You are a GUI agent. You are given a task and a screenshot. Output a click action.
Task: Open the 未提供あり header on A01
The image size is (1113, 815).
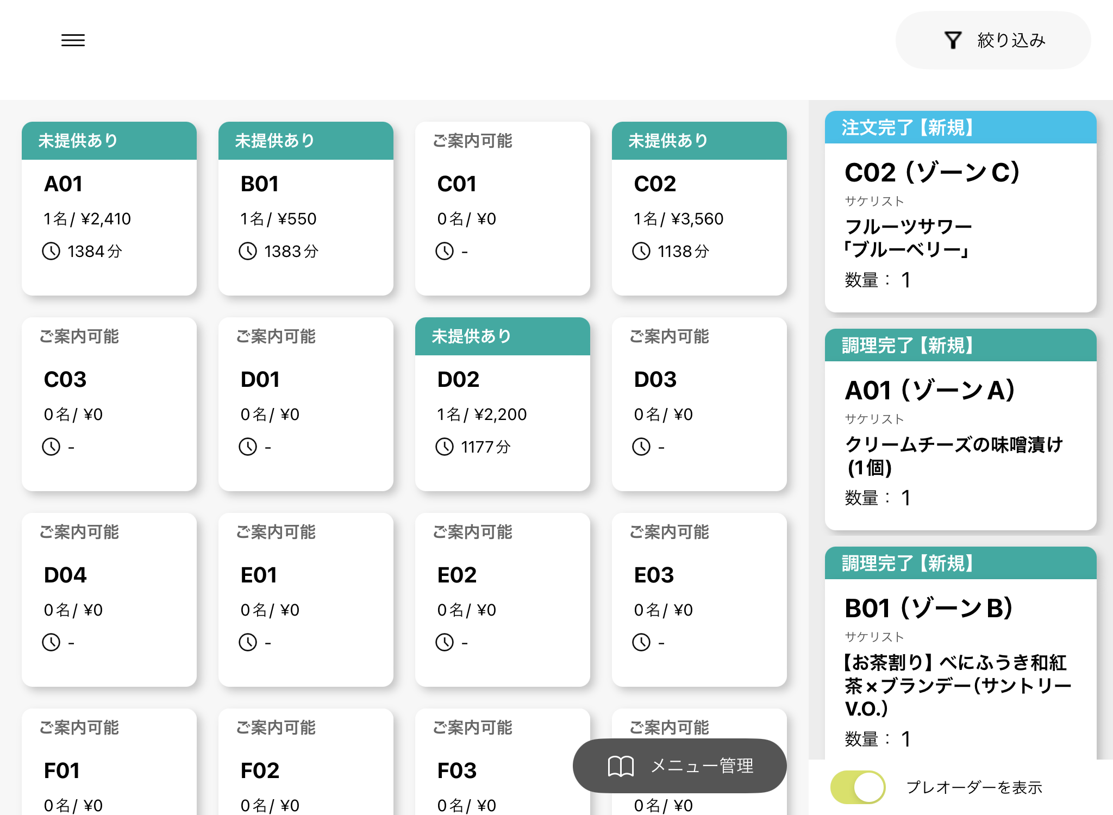click(x=109, y=141)
